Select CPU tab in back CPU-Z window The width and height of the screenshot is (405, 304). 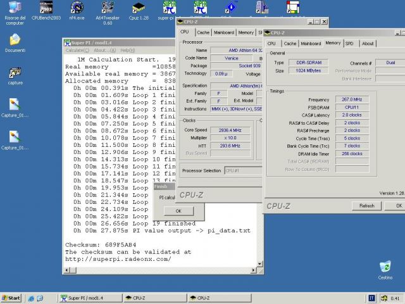pyautogui.click(x=184, y=32)
